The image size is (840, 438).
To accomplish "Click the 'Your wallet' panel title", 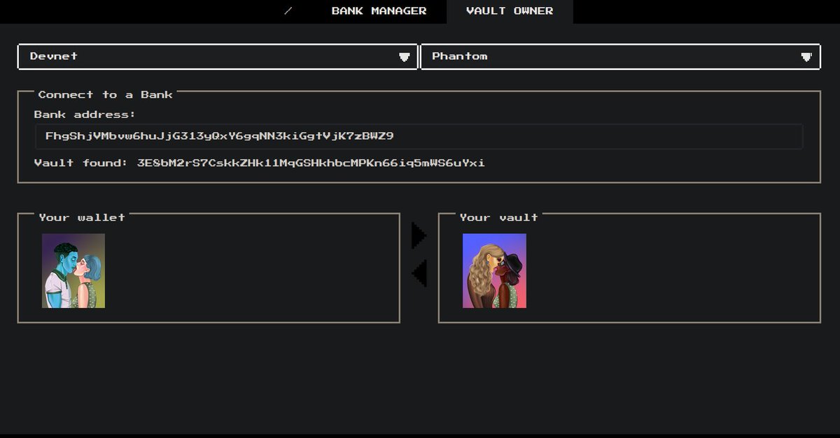I will click(82, 217).
